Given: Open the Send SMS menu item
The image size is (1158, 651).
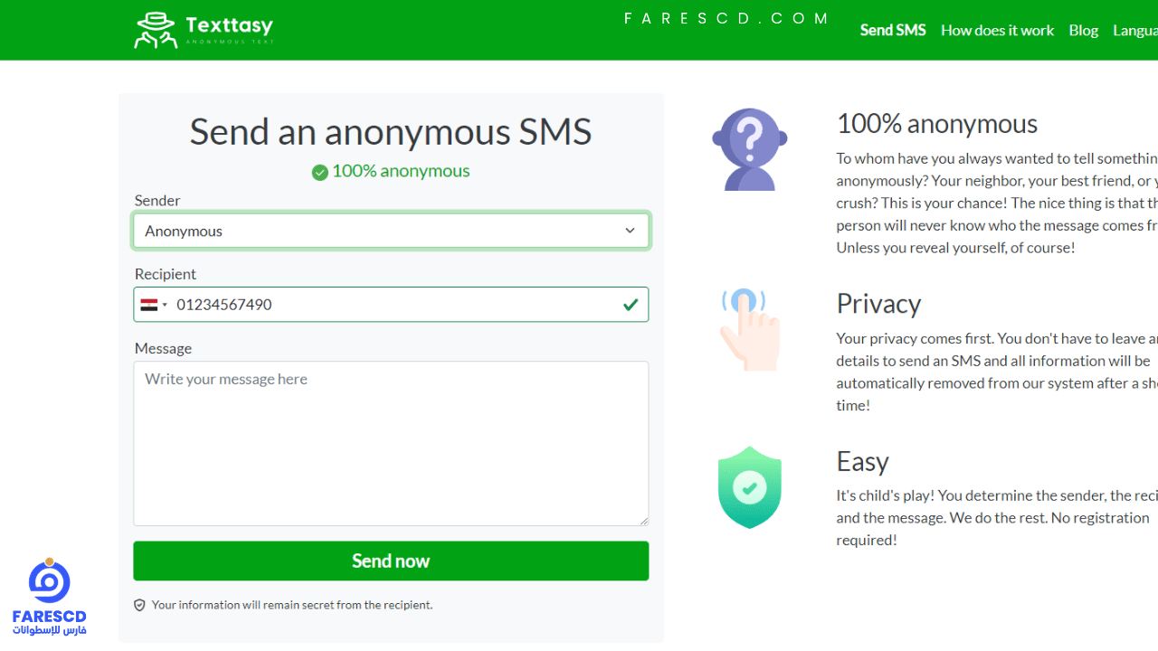Looking at the screenshot, I should click(x=893, y=30).
